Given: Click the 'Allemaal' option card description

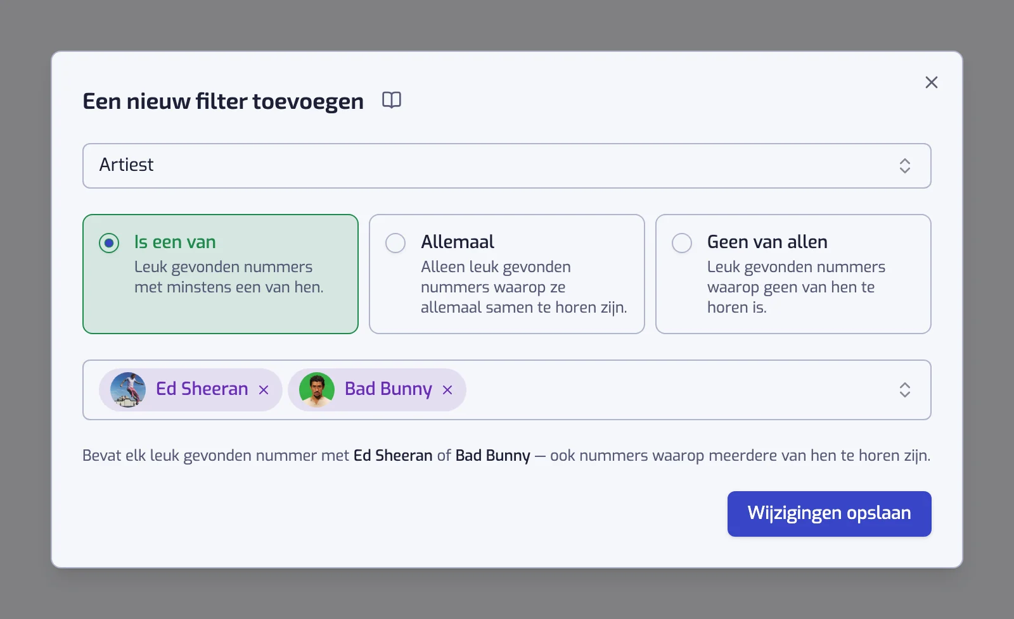Looking at the screenshot, I should (x=523, y=287).
